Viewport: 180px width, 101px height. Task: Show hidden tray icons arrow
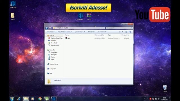tap(148, 99)
